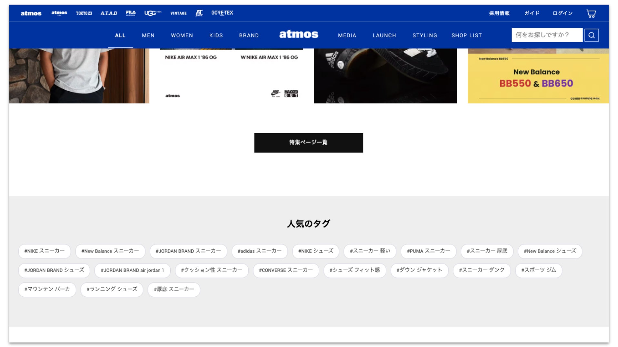Open the #JORDAN BRAND air jordan 1 tag

(x=132, y=270)
